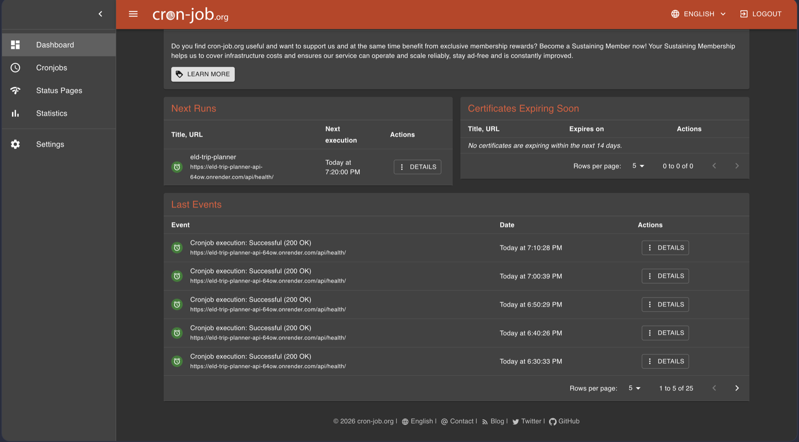Open the ENGLISH language dropdown
Image resolution: width=799 pixels, height=442 pixels.
pos(699,14)
